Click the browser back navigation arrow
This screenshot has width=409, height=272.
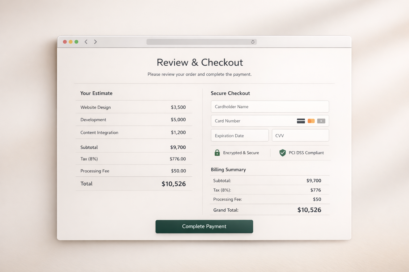tap(86, 42)
